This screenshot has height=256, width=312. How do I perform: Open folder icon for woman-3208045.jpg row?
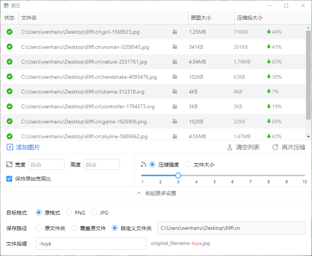pyautogui.click(x=175, y=47)
